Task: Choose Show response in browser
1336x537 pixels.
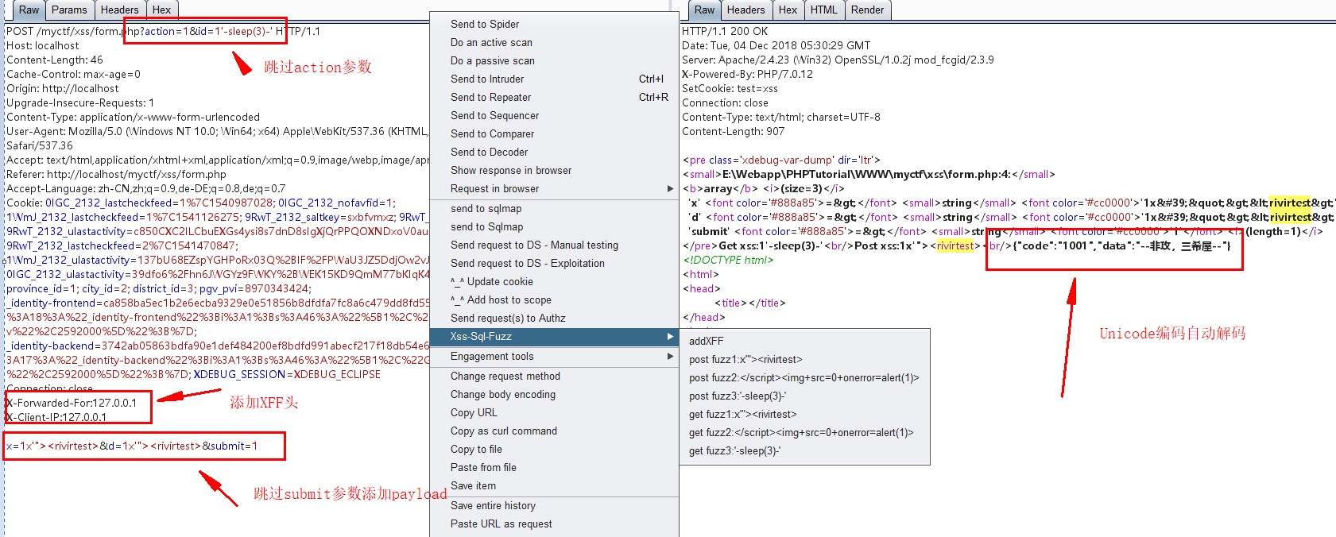Action: [554, 170]
